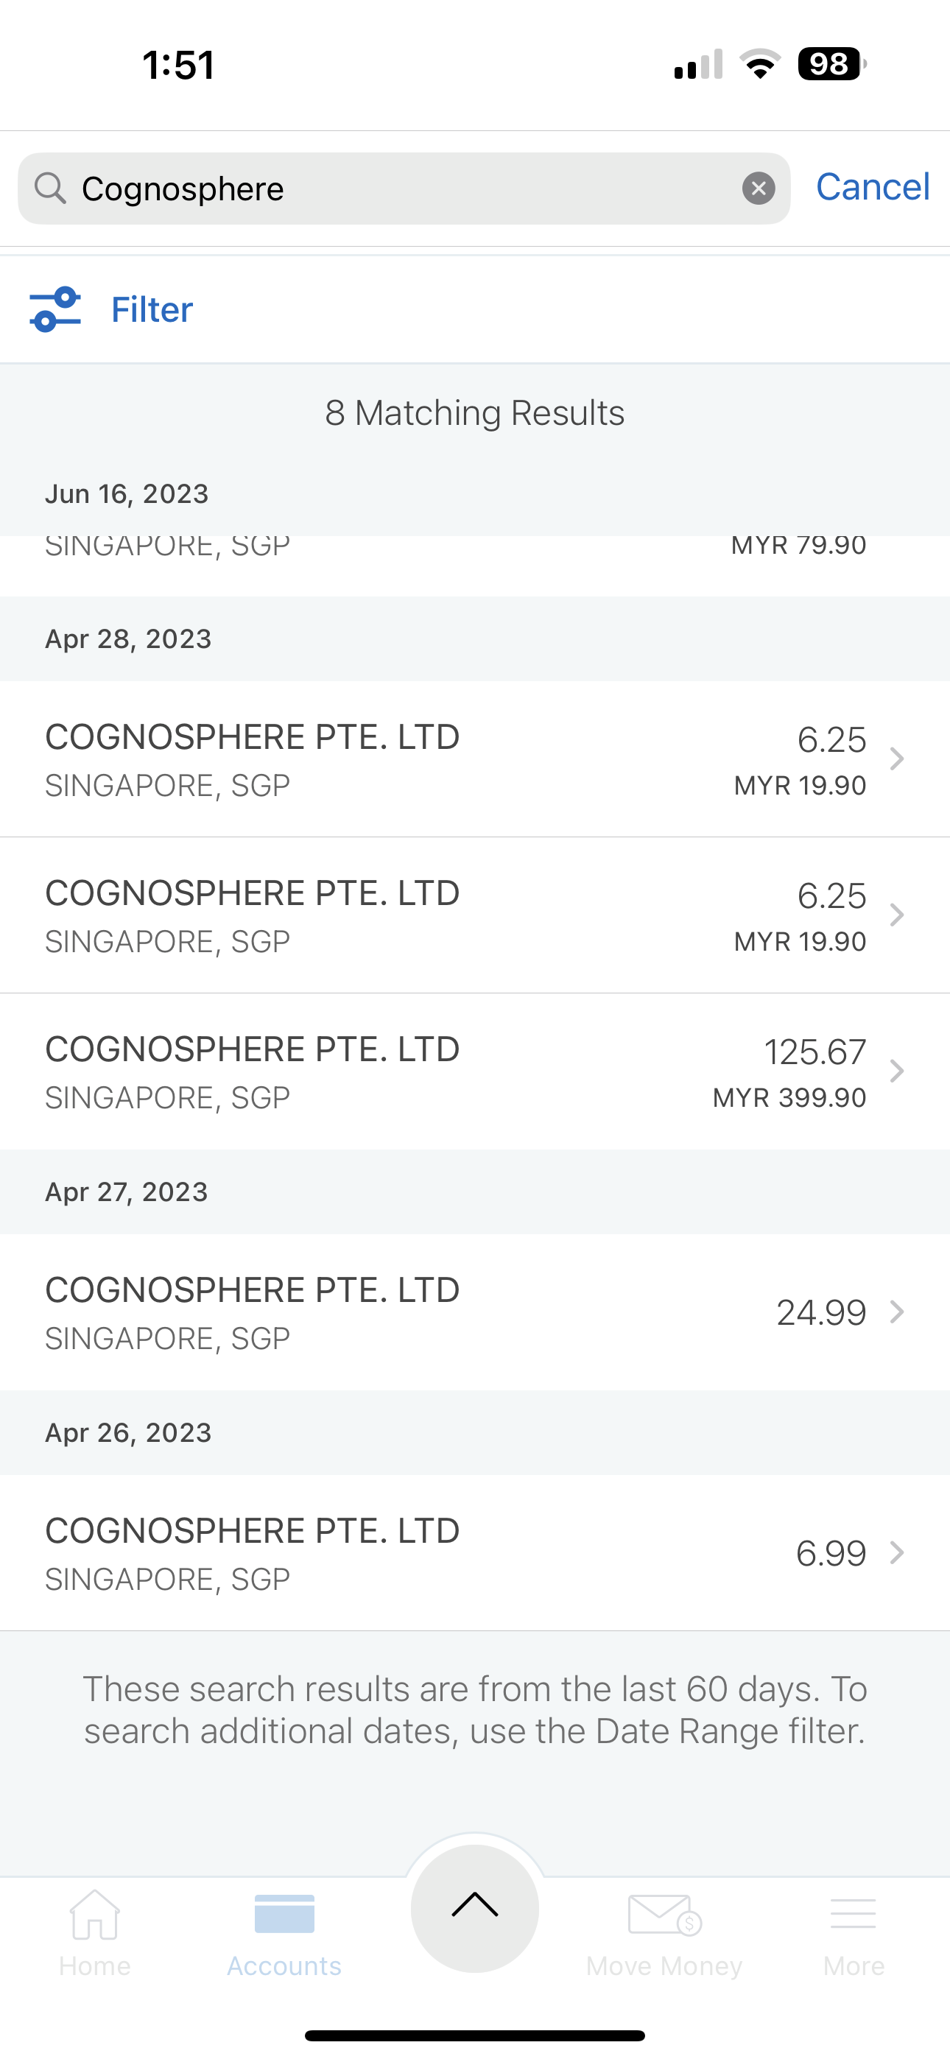Cancel the transaction search
Viewport: 950px width, 2059px height.
(x=872, y=187)
